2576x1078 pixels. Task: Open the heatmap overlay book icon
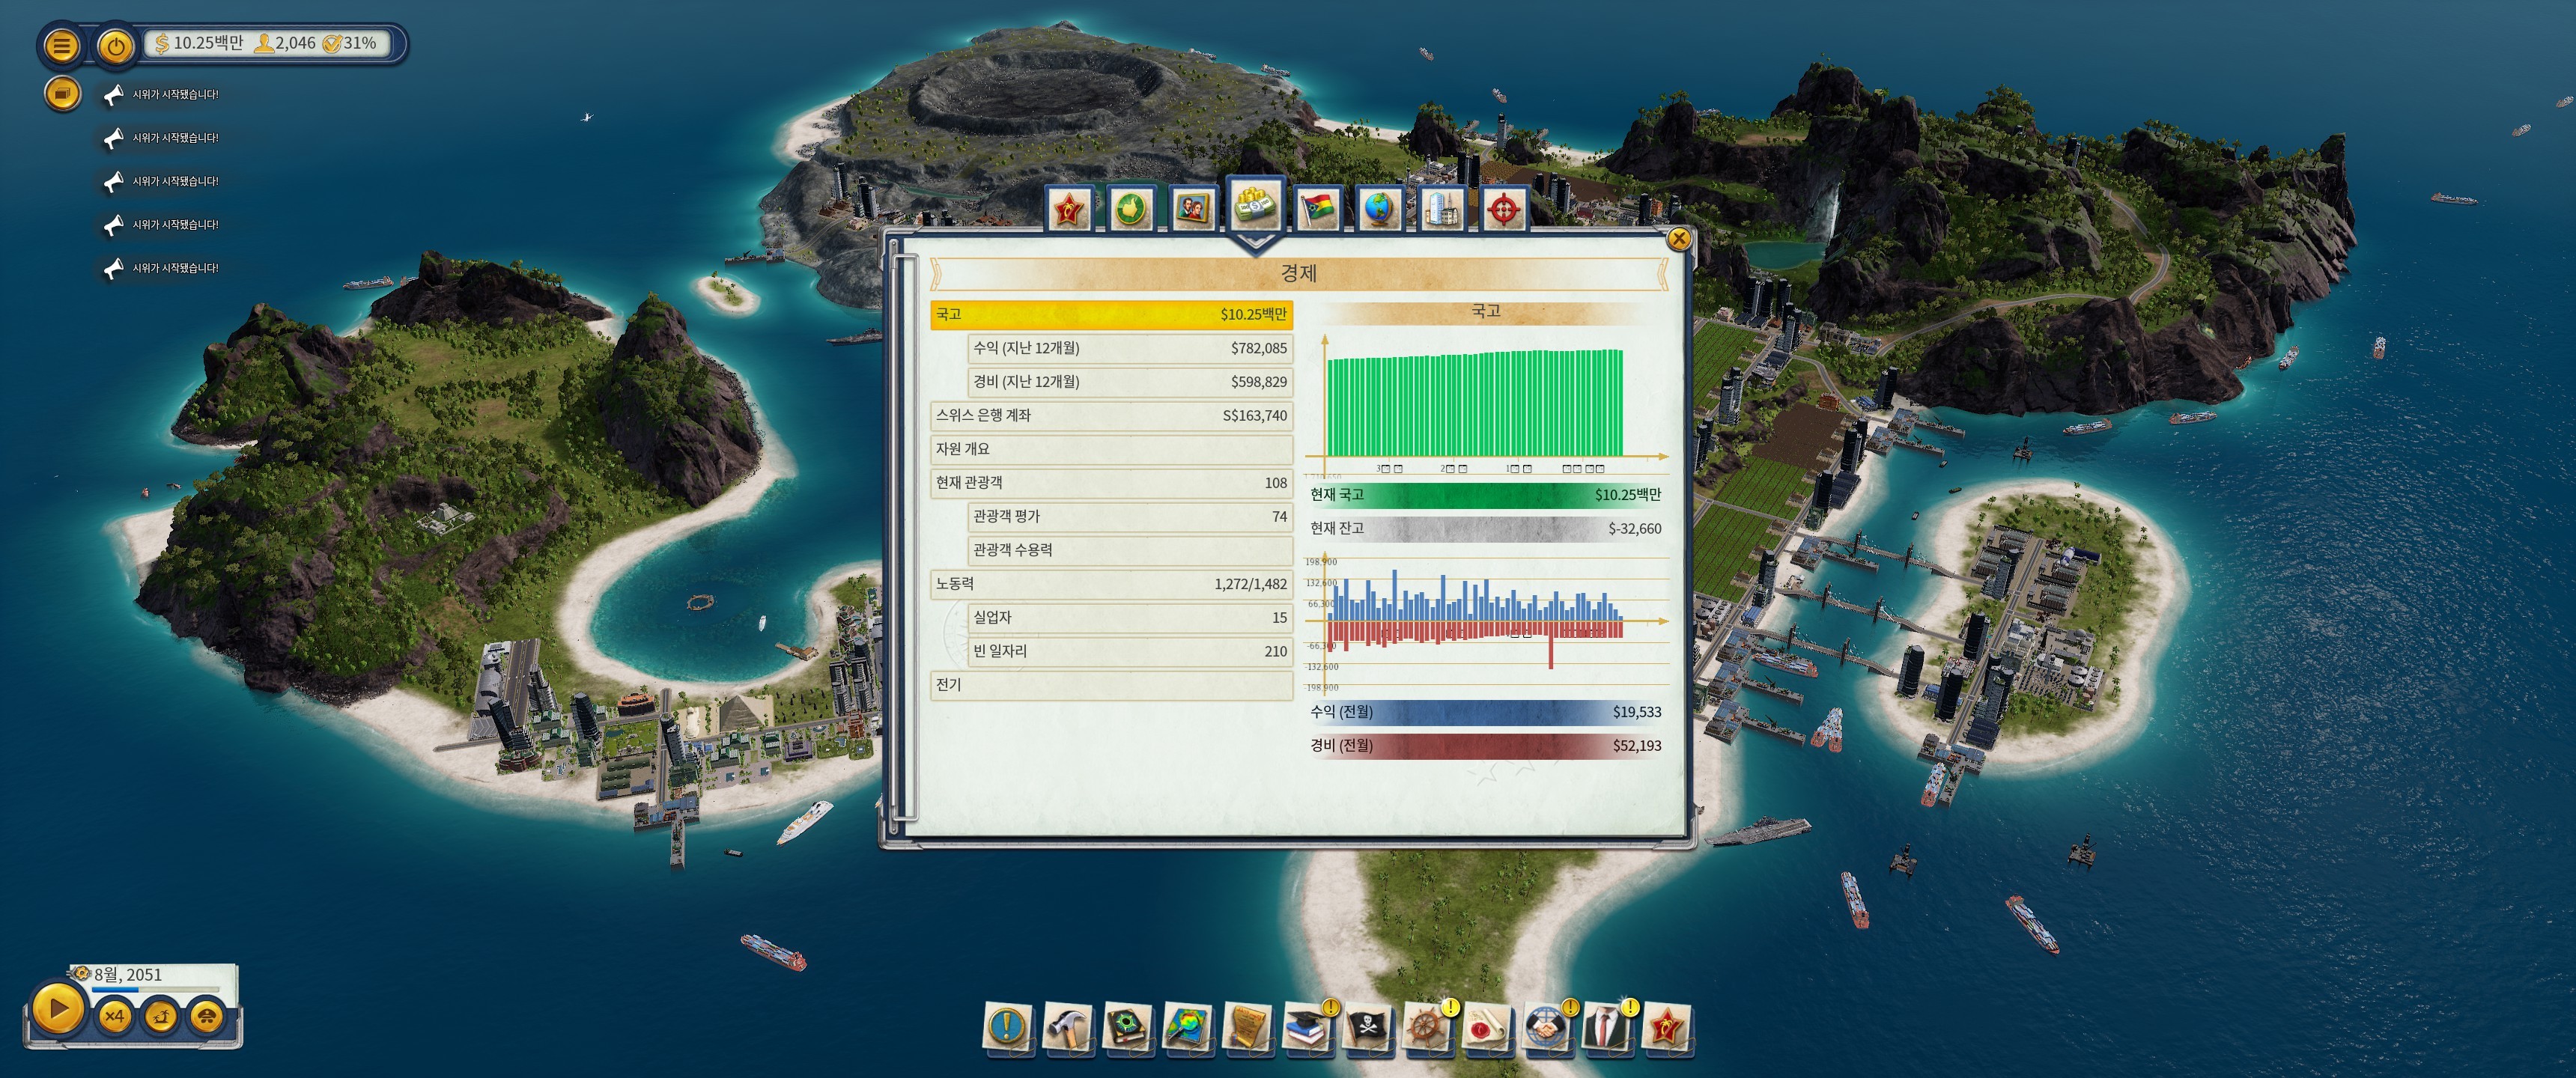click(x=1187, y=1026)
